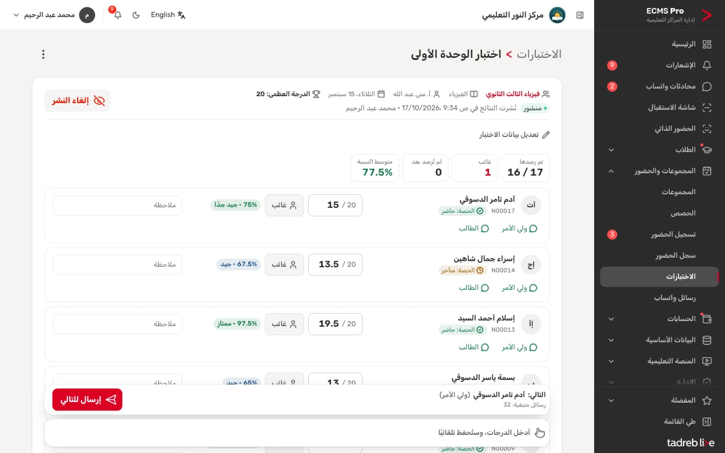
Task: Click score field for آدم تامر الدسوقي
Action: [x=335, y=205]
